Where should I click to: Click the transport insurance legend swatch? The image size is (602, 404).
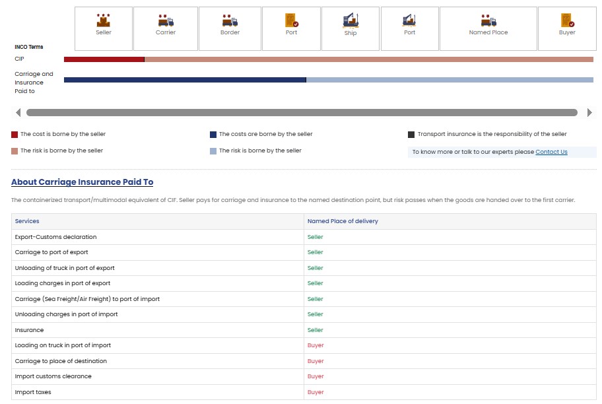[411, 135]
